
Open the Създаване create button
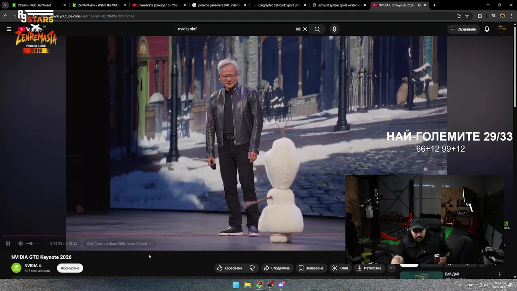463,29
